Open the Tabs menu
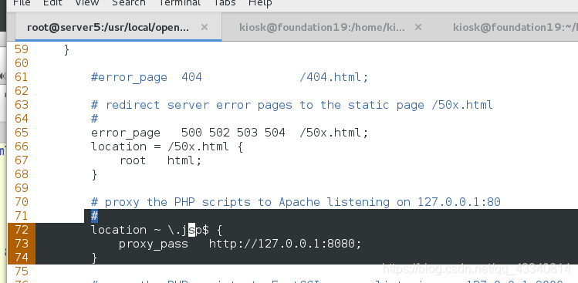Image resolution: width=578 pixels, height=283 pixels. pyautogui.click(x=224, y=3)
